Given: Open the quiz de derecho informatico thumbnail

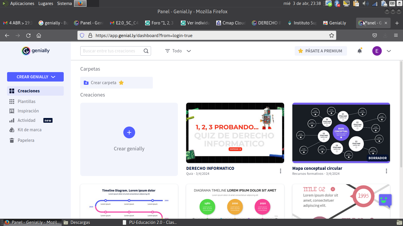Looking at the screenshot, I should coord(235,133).
